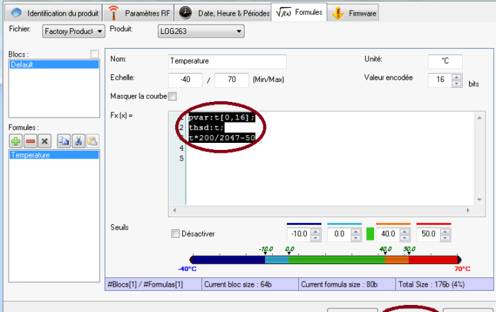The width and height of the screenshot is (496, 312).
Task: Decrease the -10.0 threshold value
Action: (315, 238)
